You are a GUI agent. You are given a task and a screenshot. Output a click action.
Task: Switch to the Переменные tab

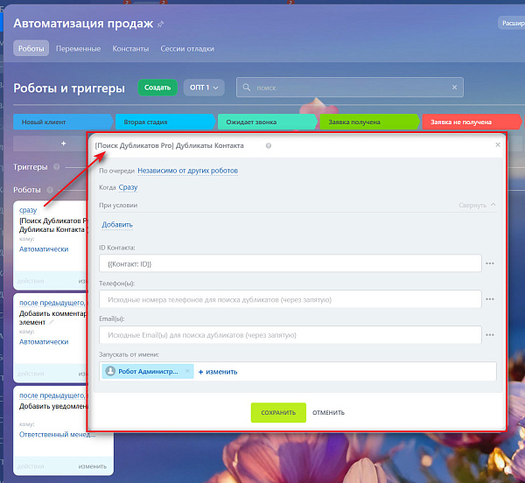(78, 49)
